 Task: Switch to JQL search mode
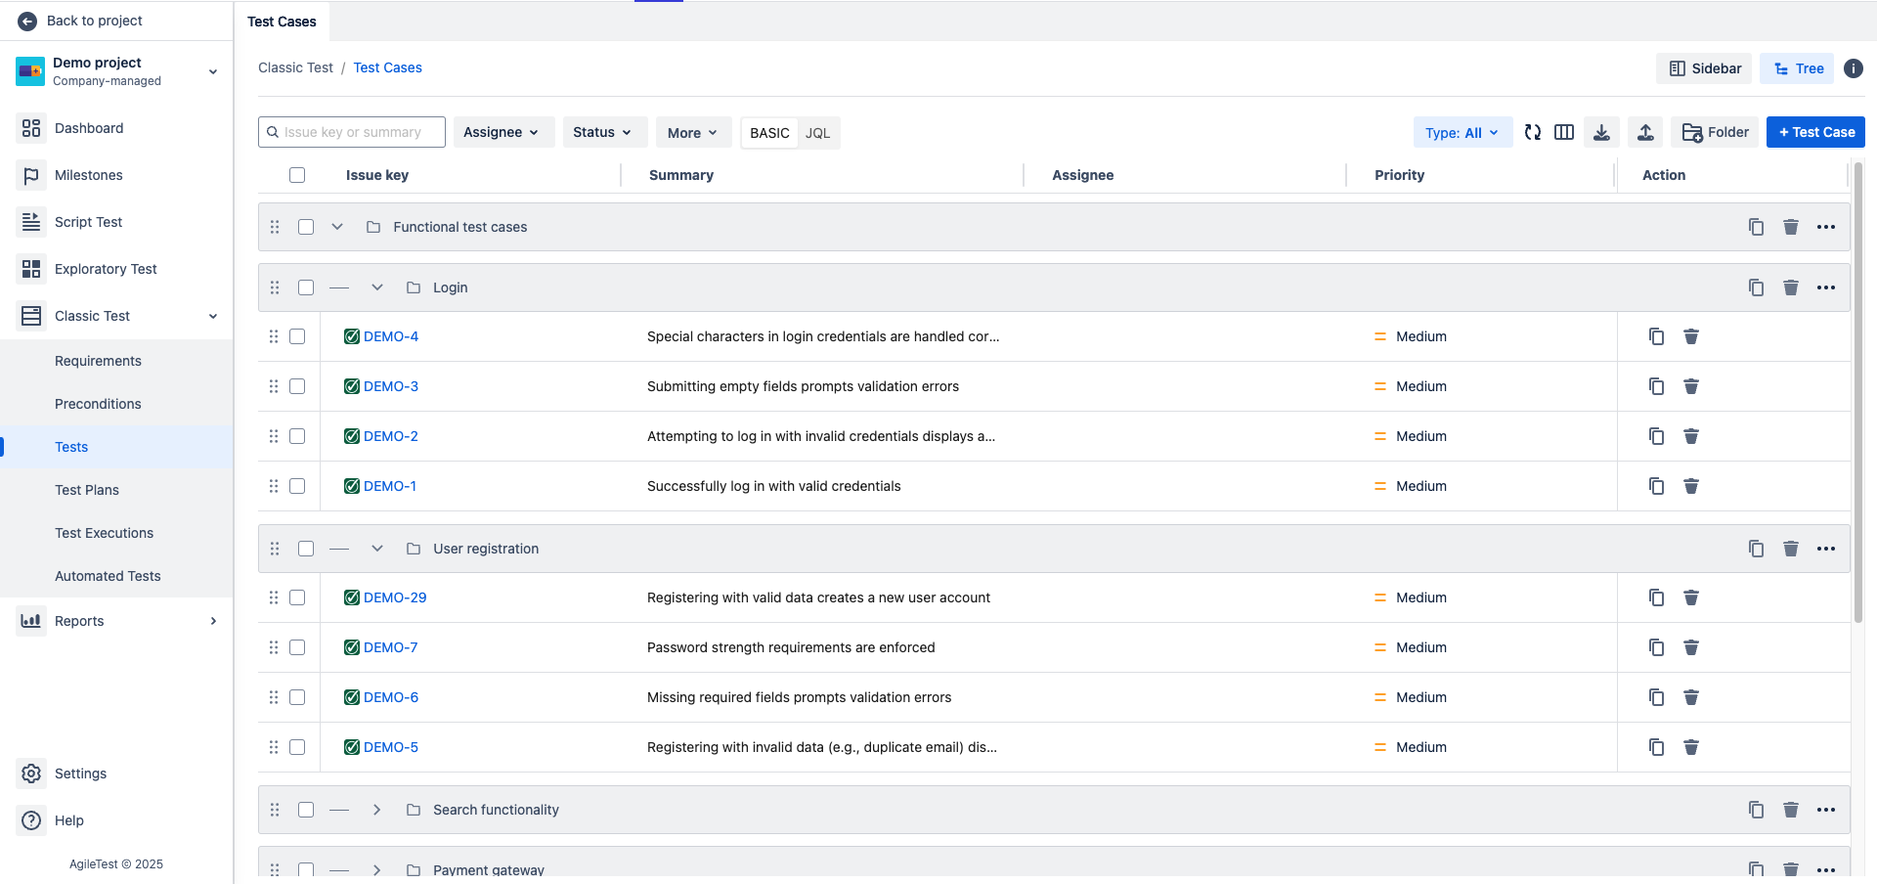click(817, 133)
